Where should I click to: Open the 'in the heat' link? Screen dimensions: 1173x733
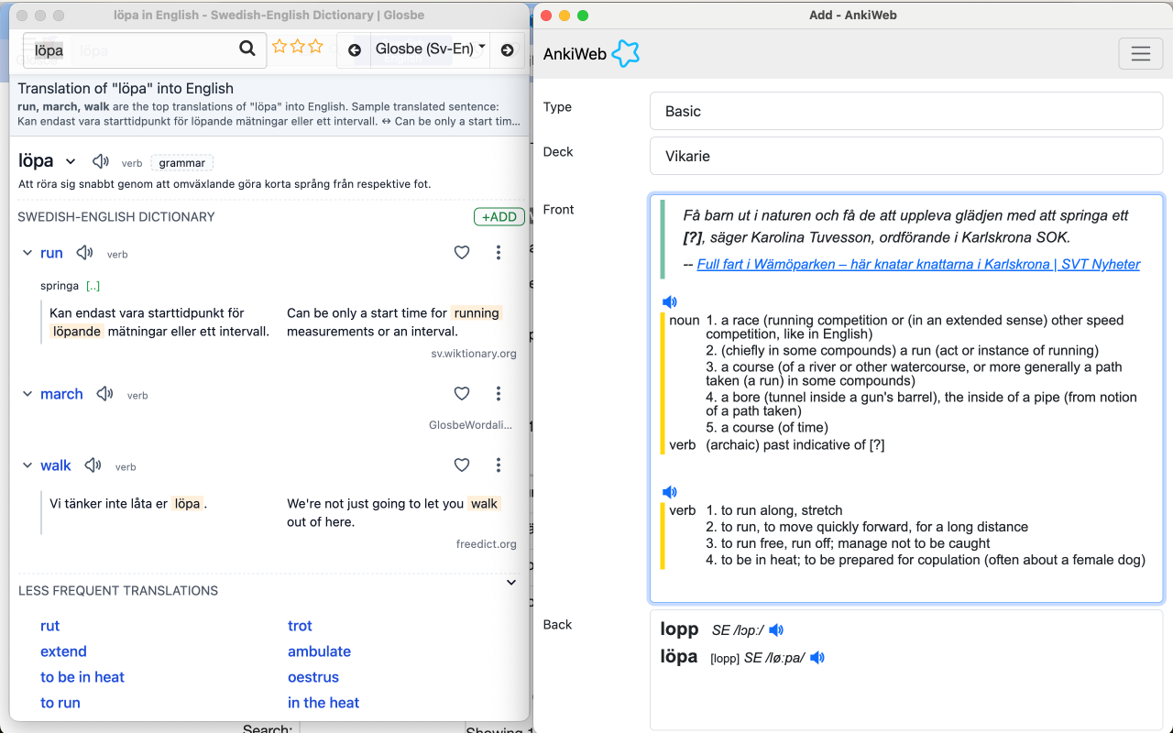pyautogui.click(x=323, y=703)
